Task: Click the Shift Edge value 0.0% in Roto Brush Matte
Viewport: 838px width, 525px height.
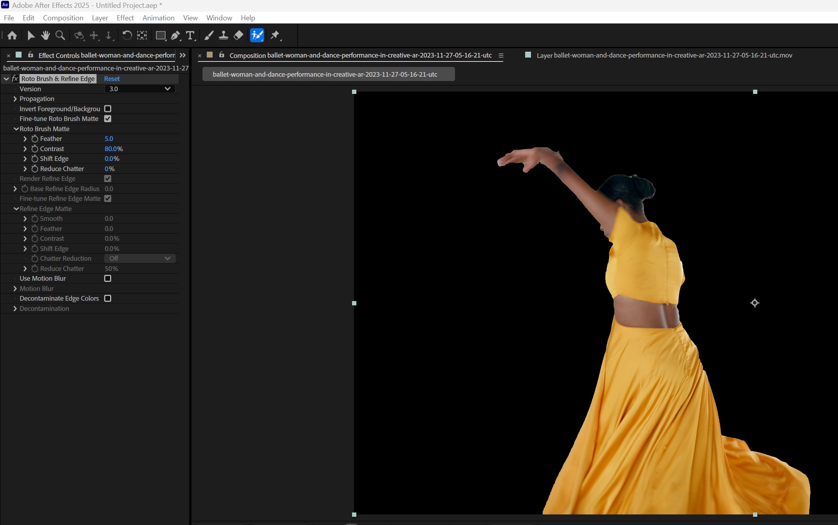Action: [112, 159]
